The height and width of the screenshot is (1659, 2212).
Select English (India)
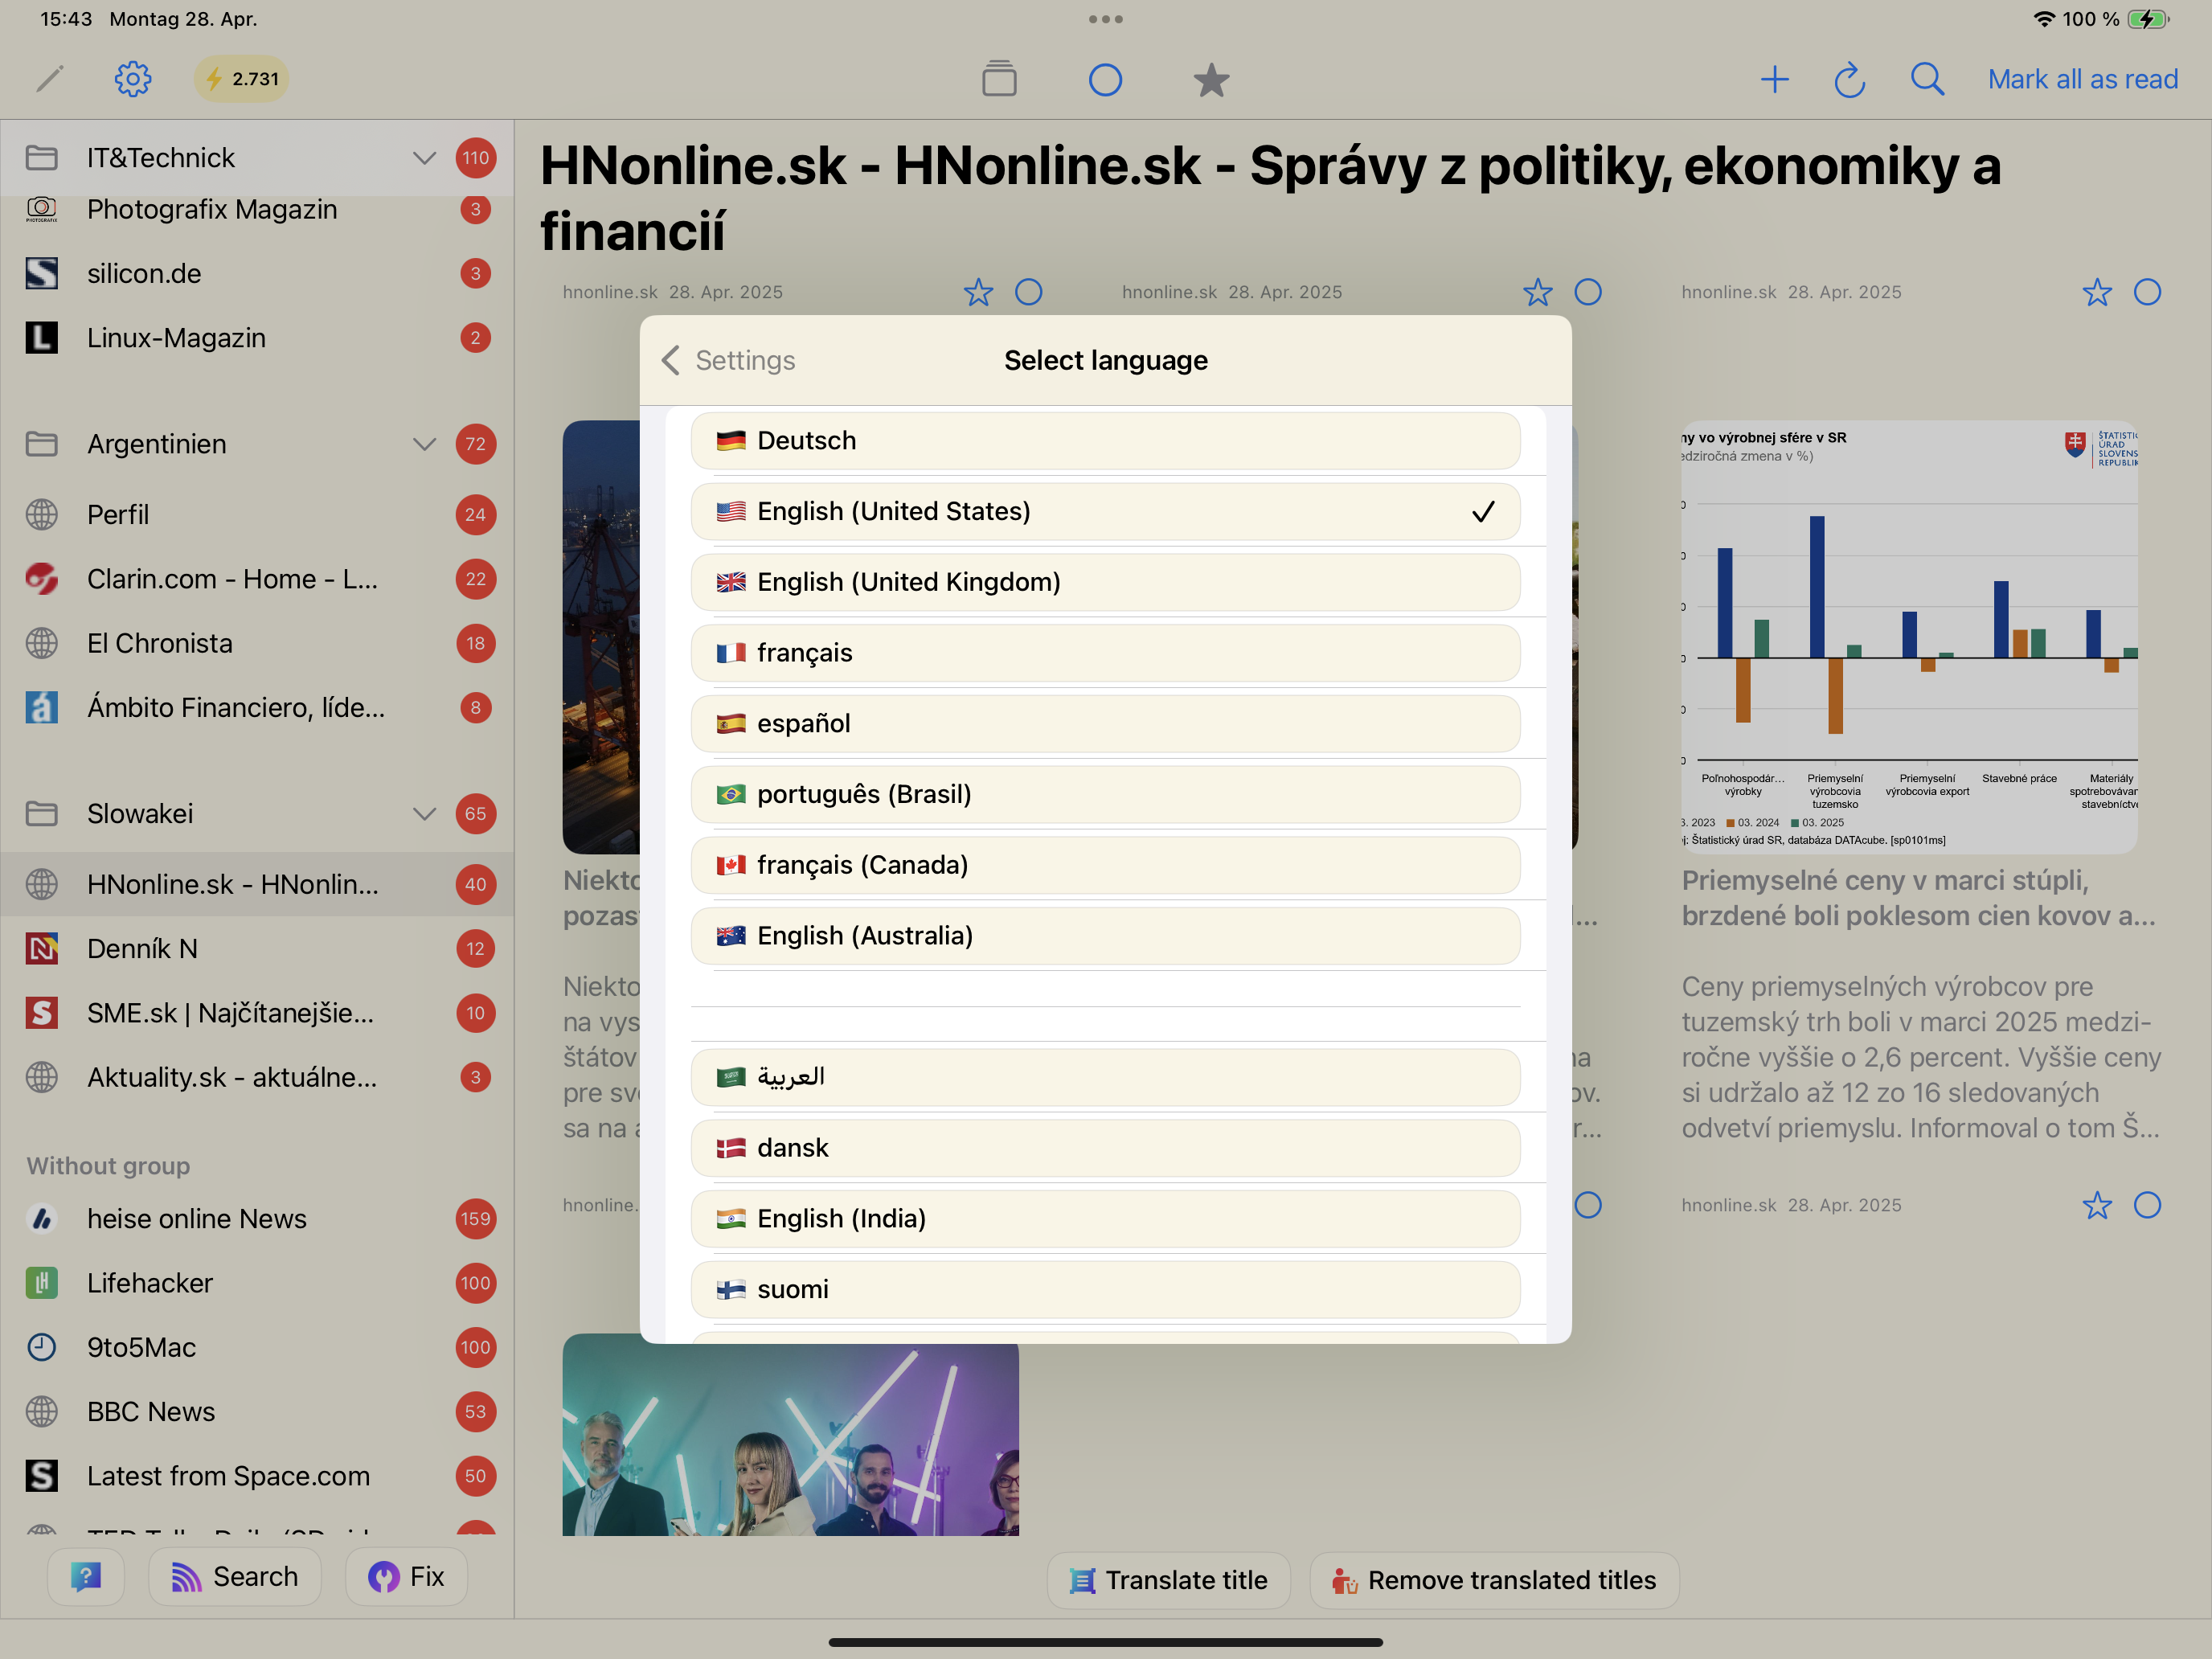pos(1105,1219)
